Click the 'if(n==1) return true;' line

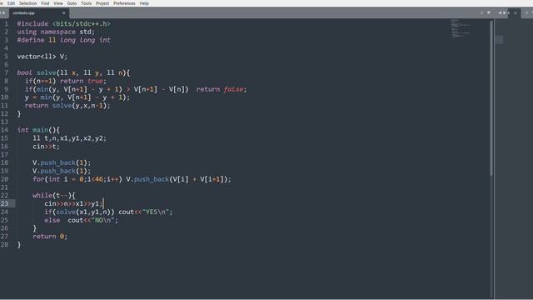(66, 81)
